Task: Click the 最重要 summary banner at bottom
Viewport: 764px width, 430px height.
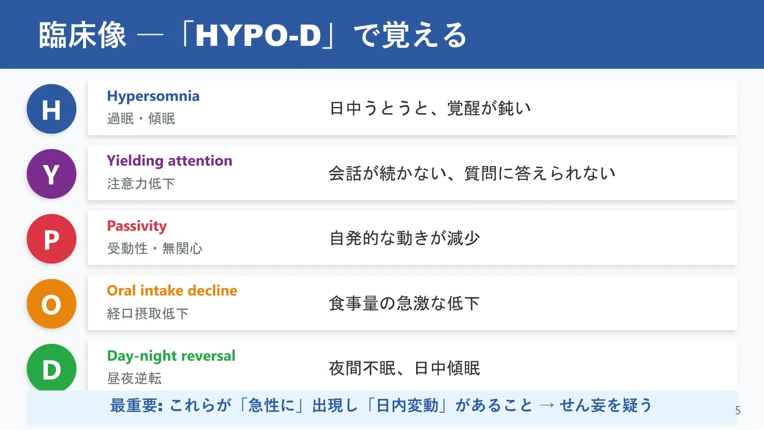Action: coord(381,407)
